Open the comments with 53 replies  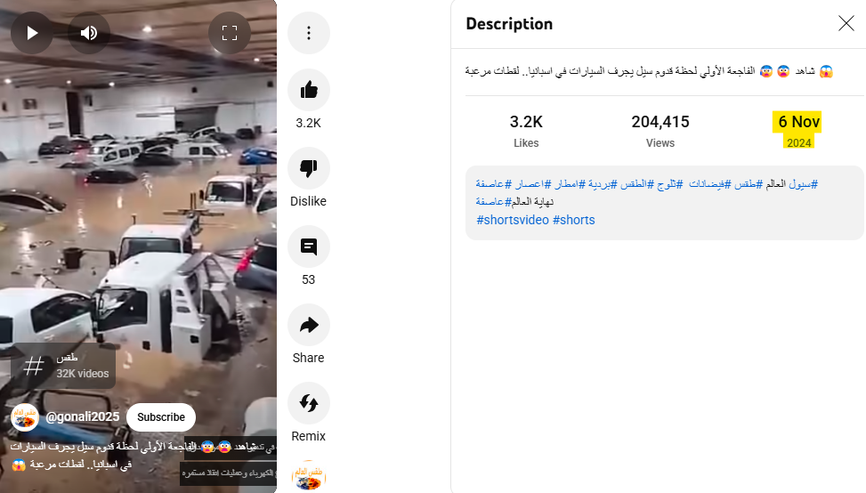pos(309,246)
